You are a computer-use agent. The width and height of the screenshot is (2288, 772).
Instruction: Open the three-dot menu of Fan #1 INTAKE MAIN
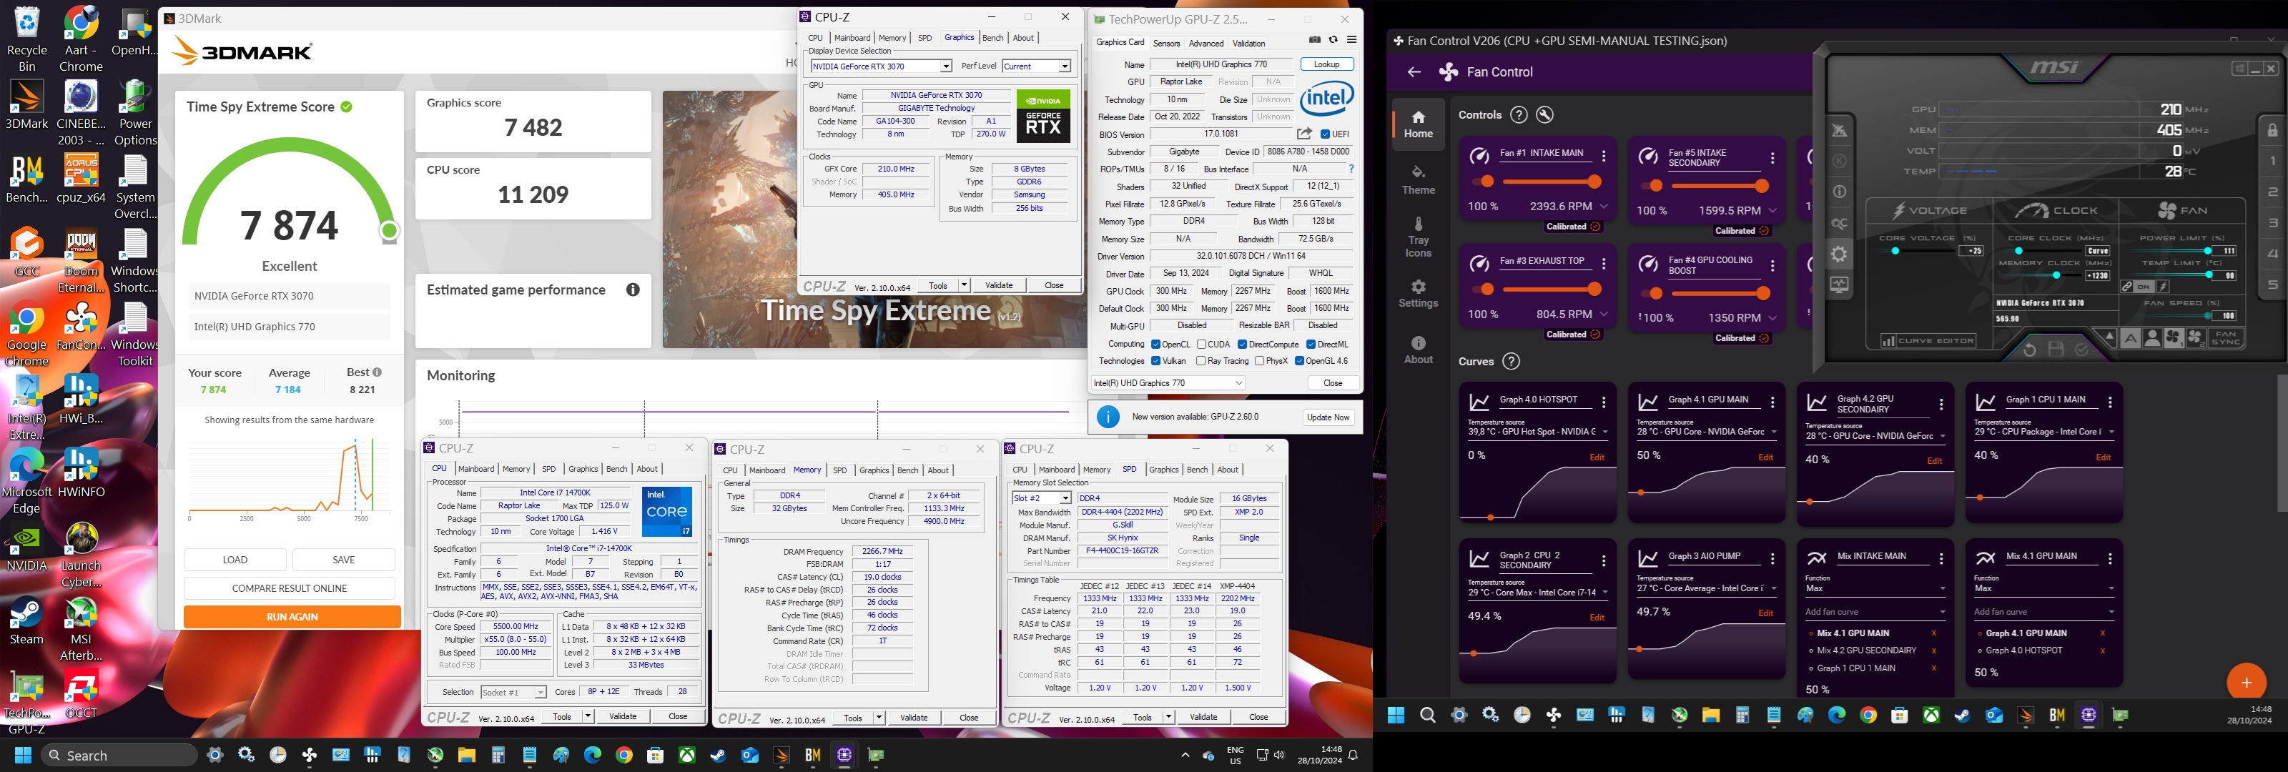click(x=1604, y=157)
